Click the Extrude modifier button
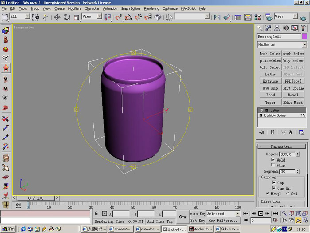This screenshot has width=310, height=233. (x=270, y=81)
